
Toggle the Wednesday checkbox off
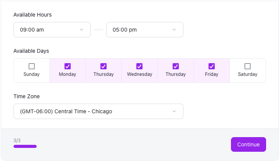(139, 66)
